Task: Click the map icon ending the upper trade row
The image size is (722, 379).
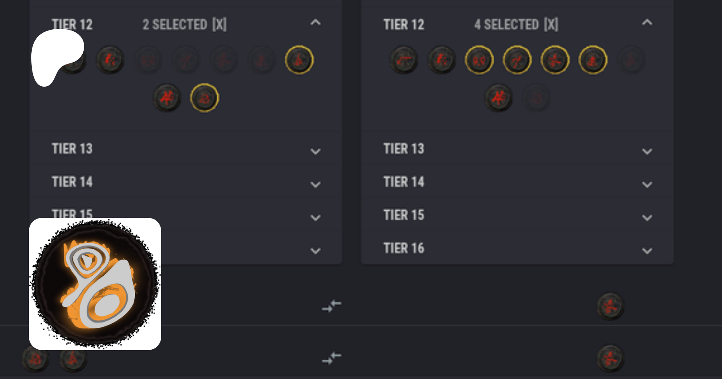Action: (x=610, y=307)
